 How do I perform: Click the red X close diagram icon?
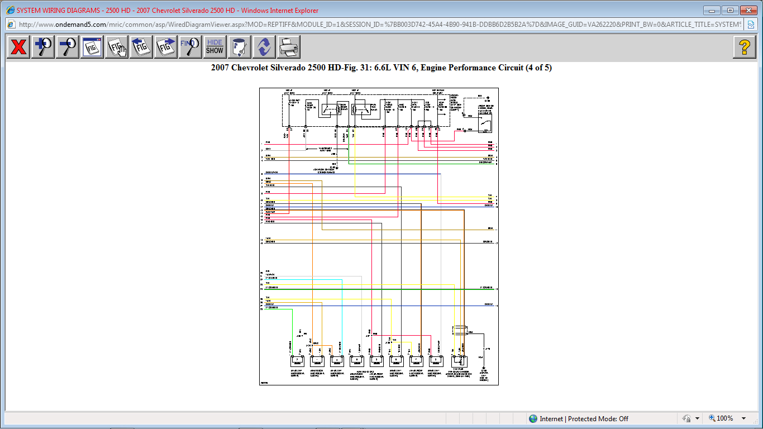point(18,47)
